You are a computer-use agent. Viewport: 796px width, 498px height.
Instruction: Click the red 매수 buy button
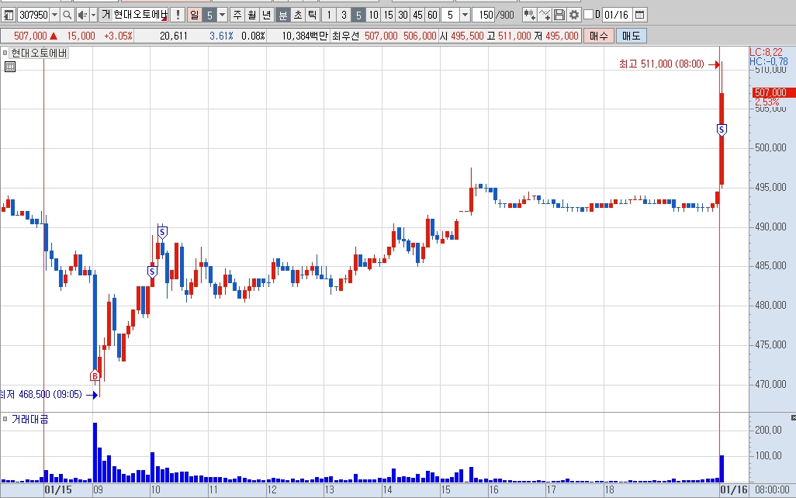point(598,36)
